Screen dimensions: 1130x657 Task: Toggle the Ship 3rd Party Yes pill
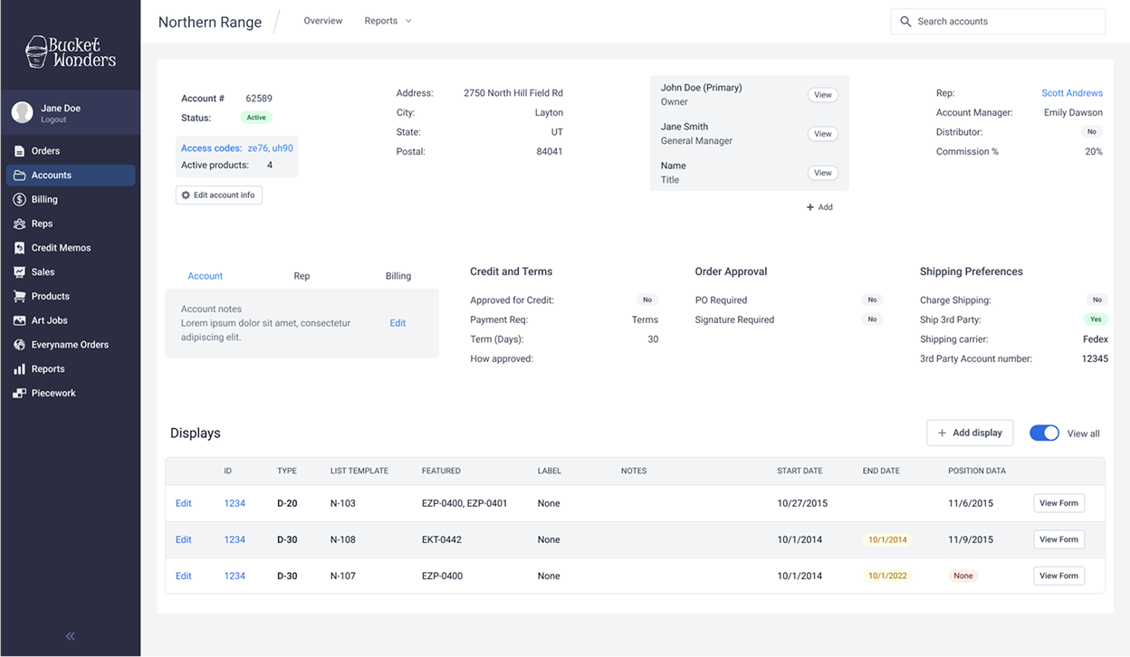(x=1096, y=319)
